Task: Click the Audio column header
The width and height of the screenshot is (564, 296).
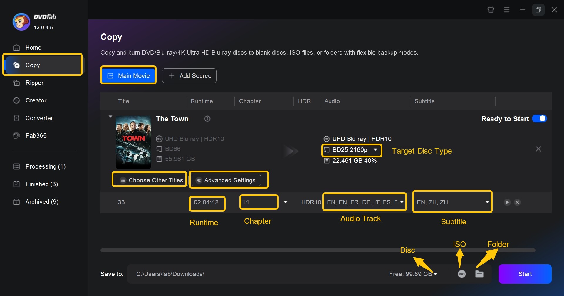Action: click(332, 101)
